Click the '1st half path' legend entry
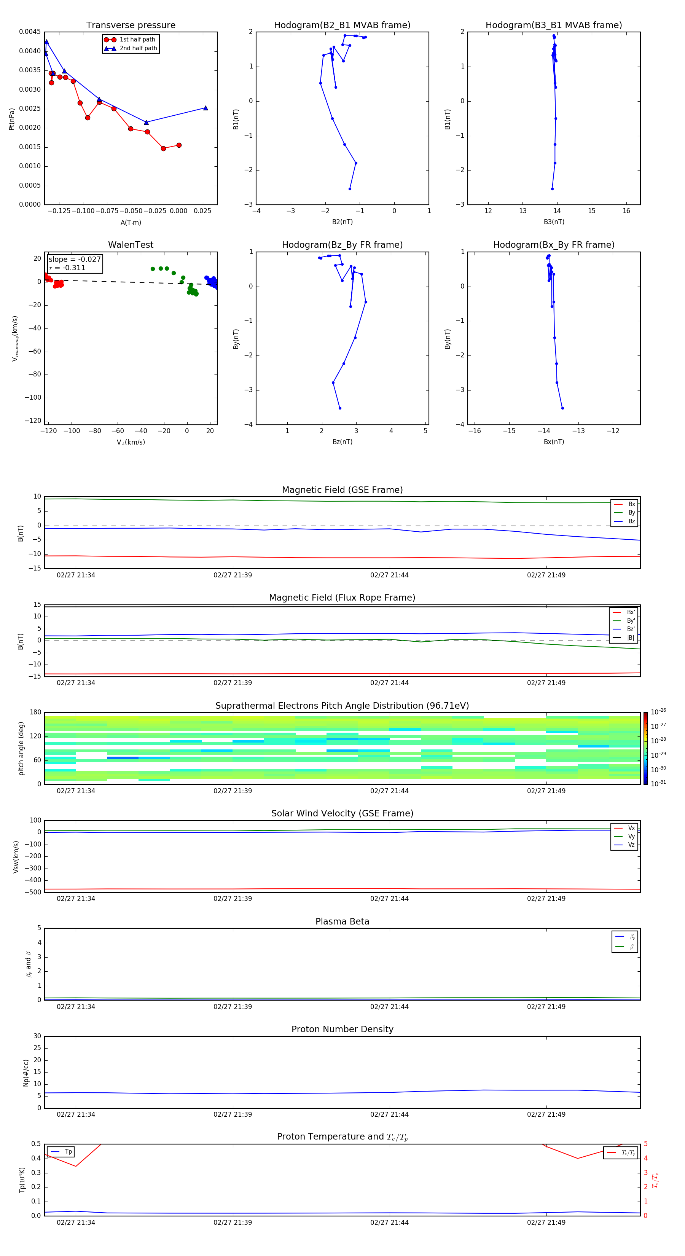The height and width of the screenshot is (1256, 685). (130, 40)
